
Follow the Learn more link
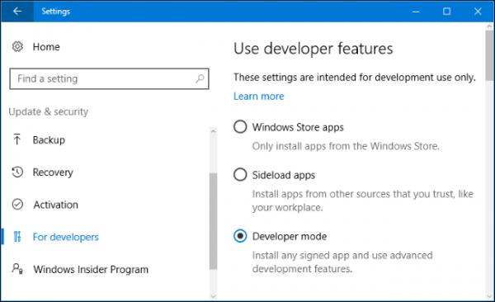click(258, 96)
